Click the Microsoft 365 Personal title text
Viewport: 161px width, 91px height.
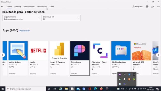[x=138, y=63]
